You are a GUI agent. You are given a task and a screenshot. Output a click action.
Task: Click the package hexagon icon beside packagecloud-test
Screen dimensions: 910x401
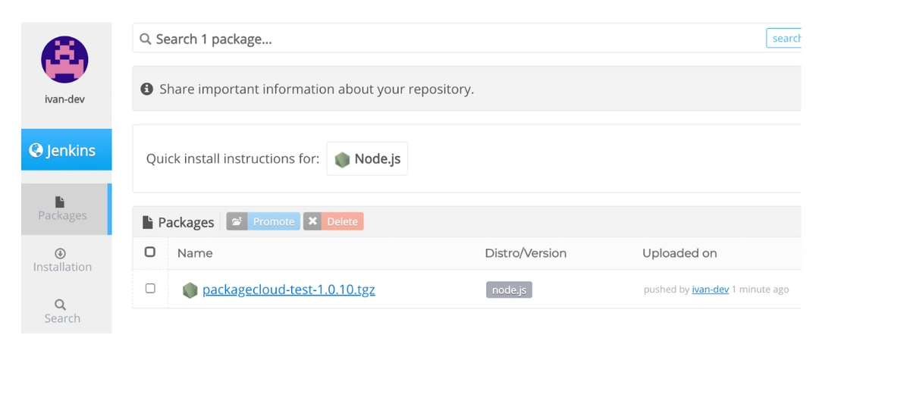[190, 290]
